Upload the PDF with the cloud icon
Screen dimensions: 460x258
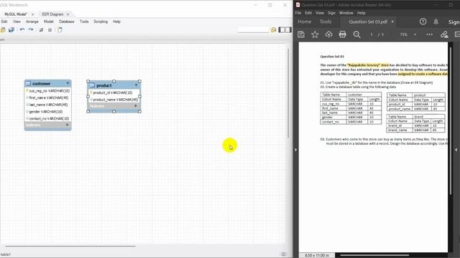point(328,34)
